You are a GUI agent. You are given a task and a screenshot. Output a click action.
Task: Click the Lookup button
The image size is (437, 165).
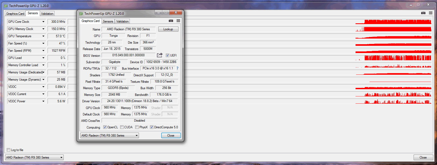point(168,29)
